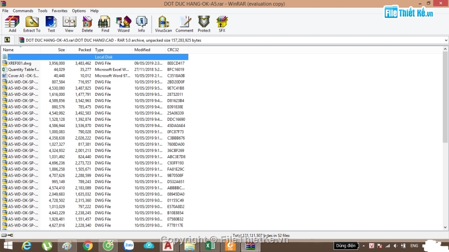
Task: Open the Favorites menu
Action: point(60,10)
